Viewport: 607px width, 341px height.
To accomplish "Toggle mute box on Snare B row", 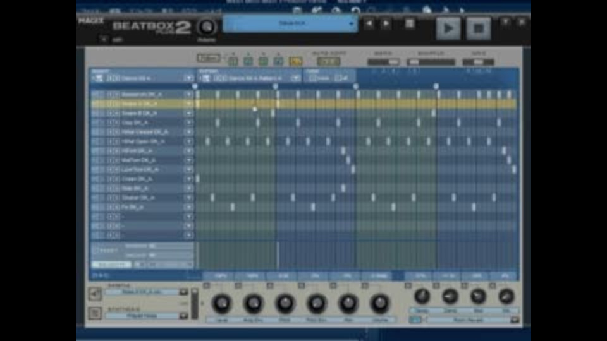I will coord(95,113).
